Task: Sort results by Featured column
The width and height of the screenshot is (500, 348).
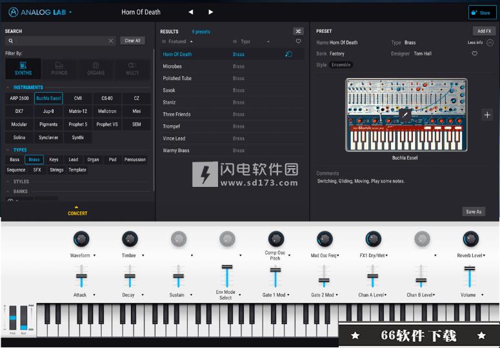Action: tap(177, 41)
